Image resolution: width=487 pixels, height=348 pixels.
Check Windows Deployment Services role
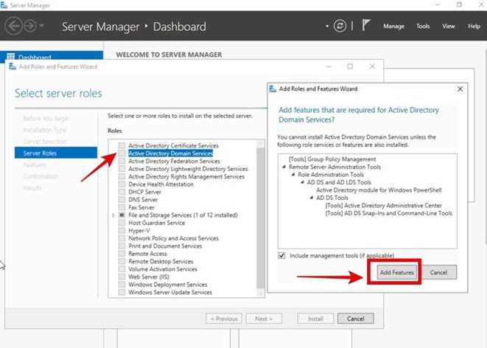pos(122,285)
